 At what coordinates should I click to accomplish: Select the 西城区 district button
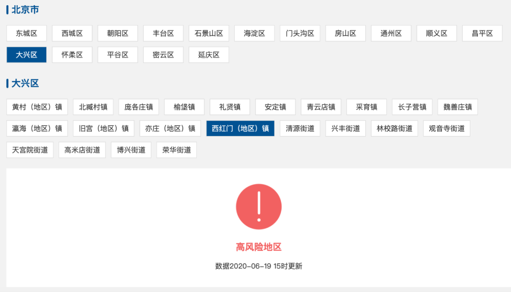tap(72, 33)
